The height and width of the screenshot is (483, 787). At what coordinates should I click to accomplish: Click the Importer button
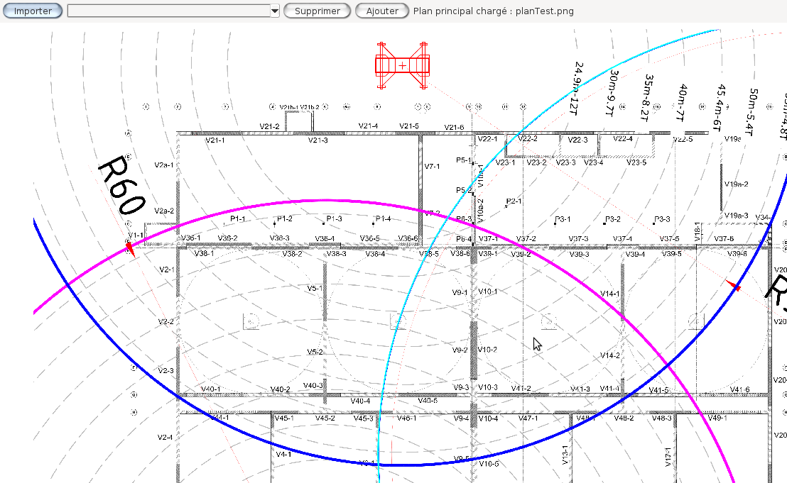[33, 11]
